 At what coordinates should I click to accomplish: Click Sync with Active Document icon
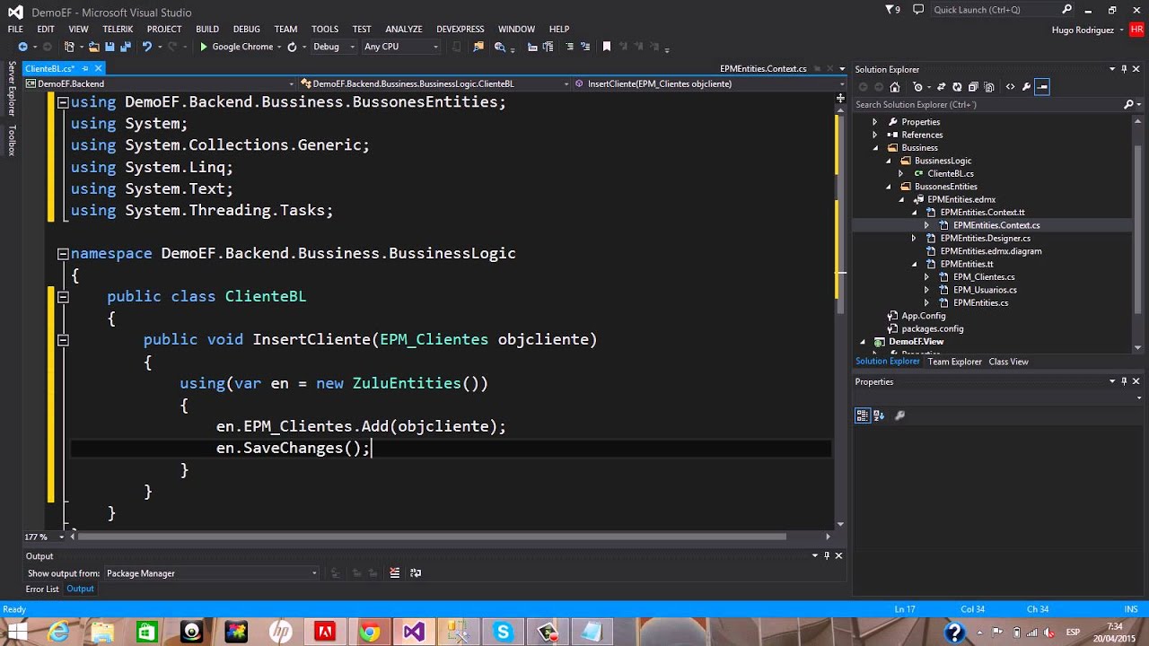941,87
